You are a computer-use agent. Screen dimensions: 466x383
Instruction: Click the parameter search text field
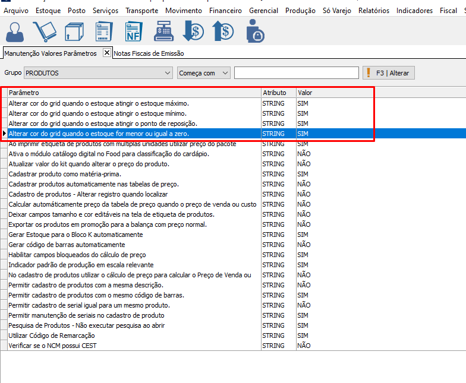[x=296, y=73]
